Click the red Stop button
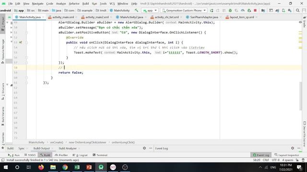 [x=255, y=11]
